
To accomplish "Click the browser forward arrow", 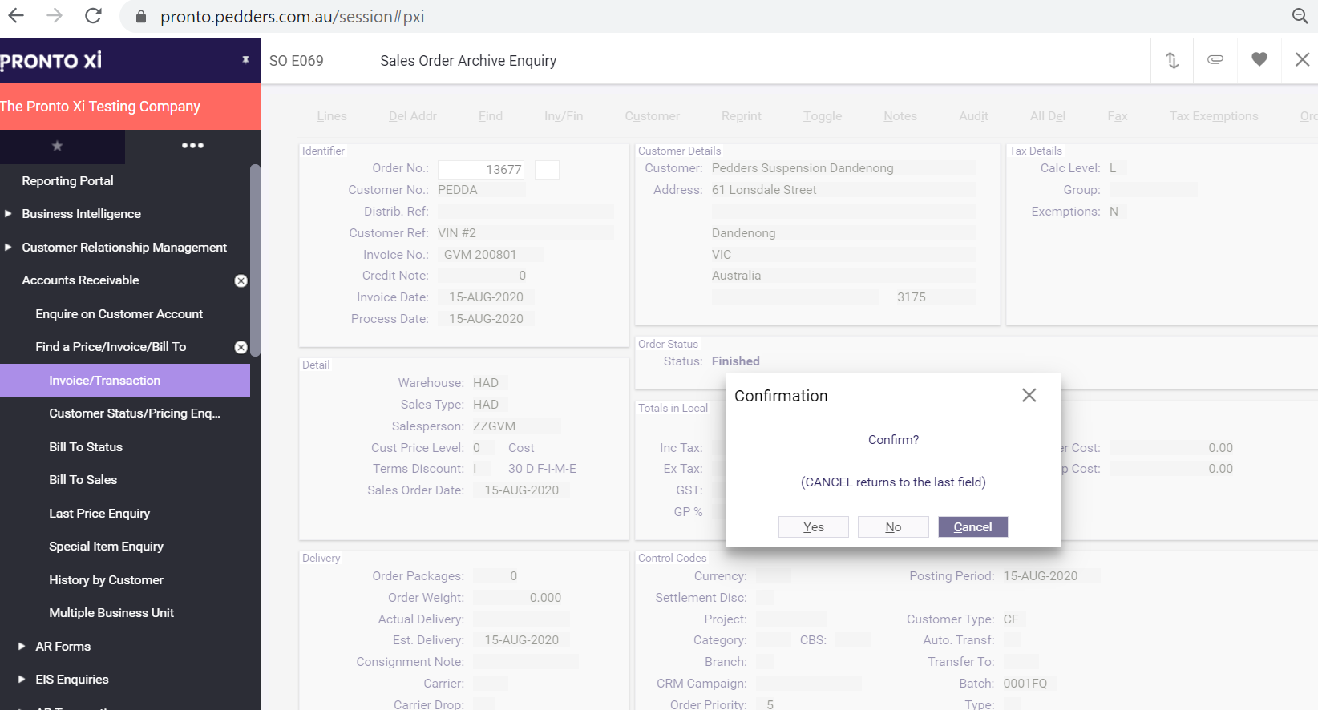I will pos(55,16).
